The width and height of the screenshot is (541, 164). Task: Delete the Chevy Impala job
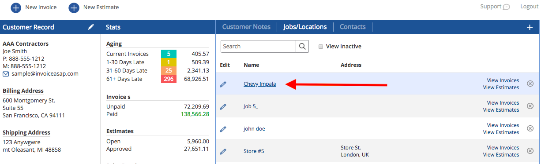point(530,84)
